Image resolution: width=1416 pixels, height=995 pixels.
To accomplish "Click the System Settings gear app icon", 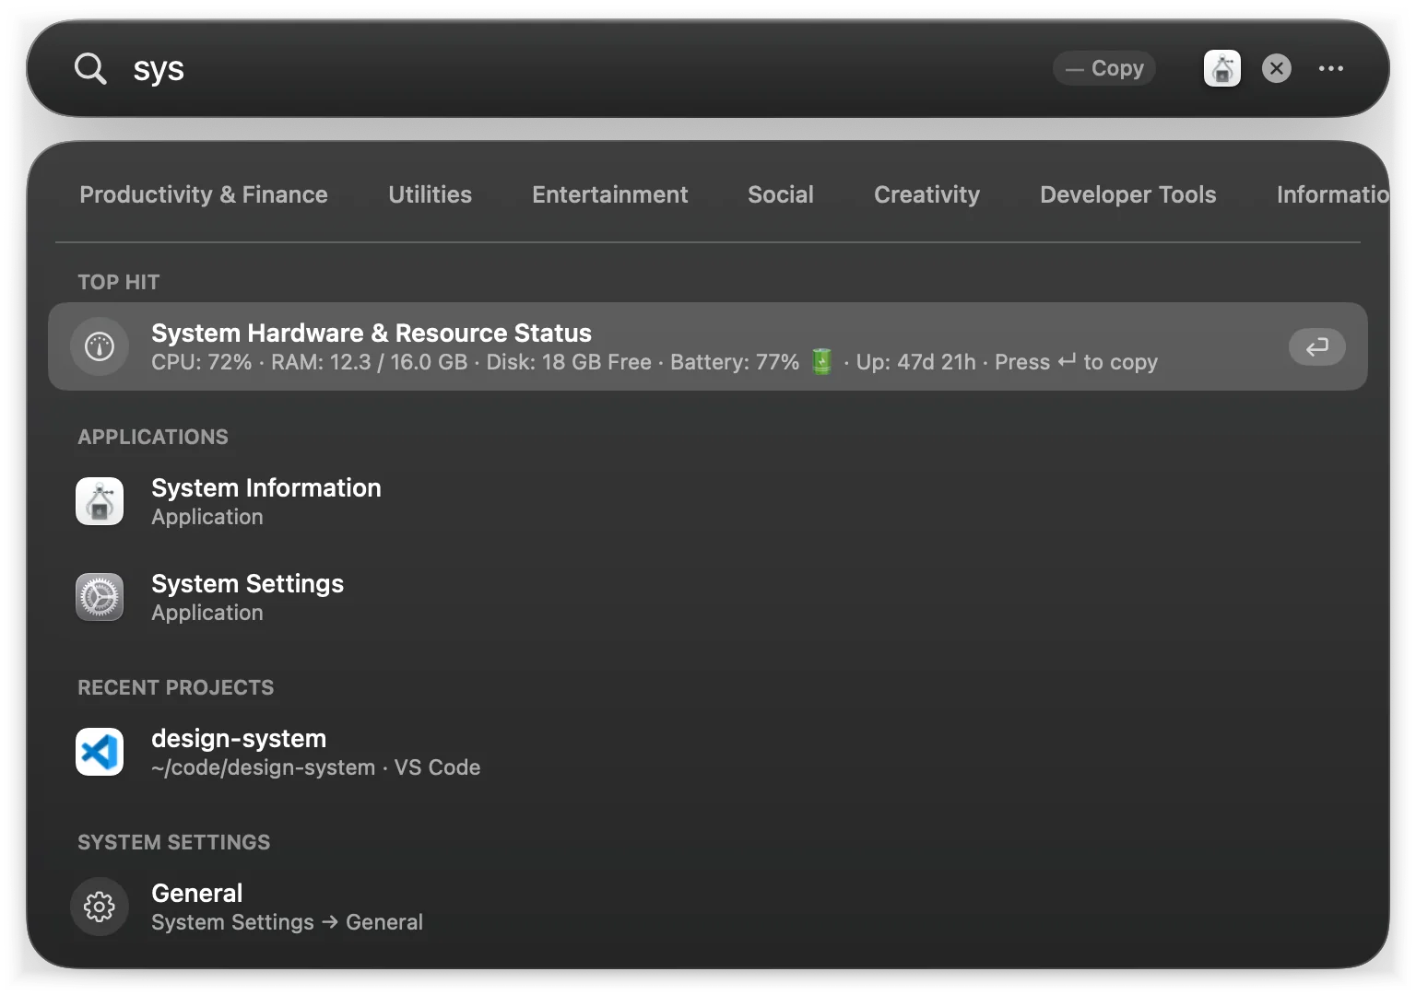I will [100, 597].
